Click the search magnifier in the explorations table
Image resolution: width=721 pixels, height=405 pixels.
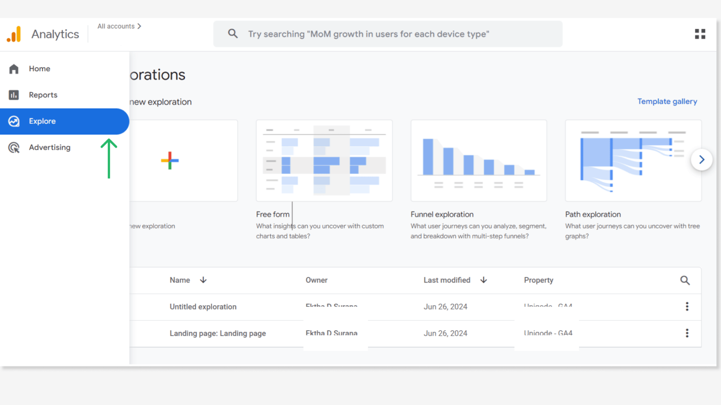685,280
